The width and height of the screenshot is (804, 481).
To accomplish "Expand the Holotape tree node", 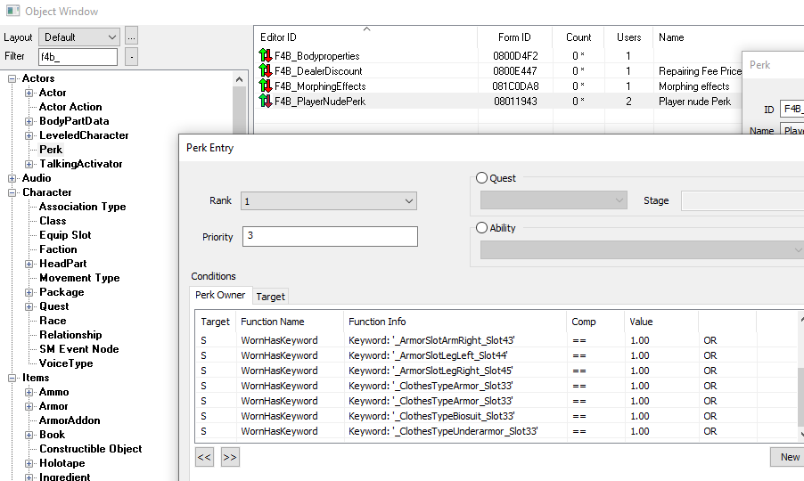I will coord(29,463).
